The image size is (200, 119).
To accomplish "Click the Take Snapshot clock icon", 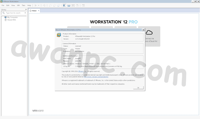I will click(50, 5).
